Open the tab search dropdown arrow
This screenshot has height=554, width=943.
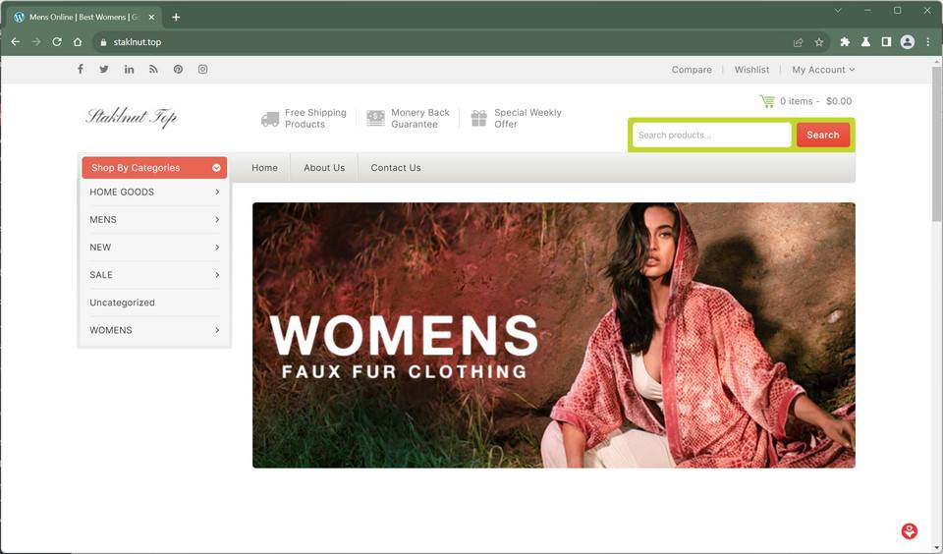[x=838, y=10]
